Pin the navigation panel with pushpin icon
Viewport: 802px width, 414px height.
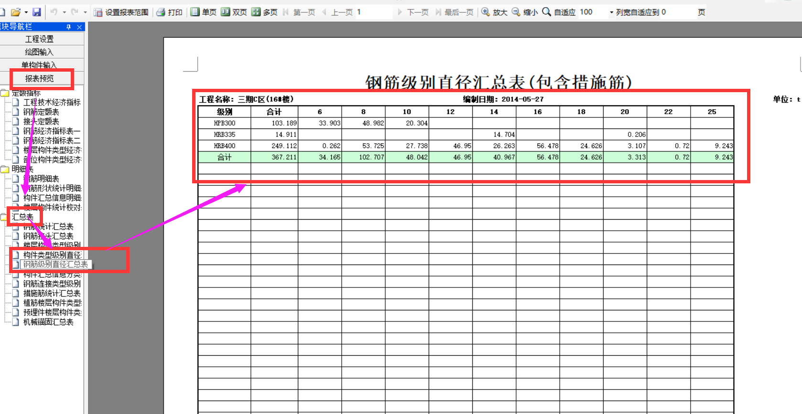pos(68,27)
